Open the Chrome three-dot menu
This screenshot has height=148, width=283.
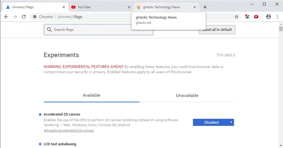point(277,17)
